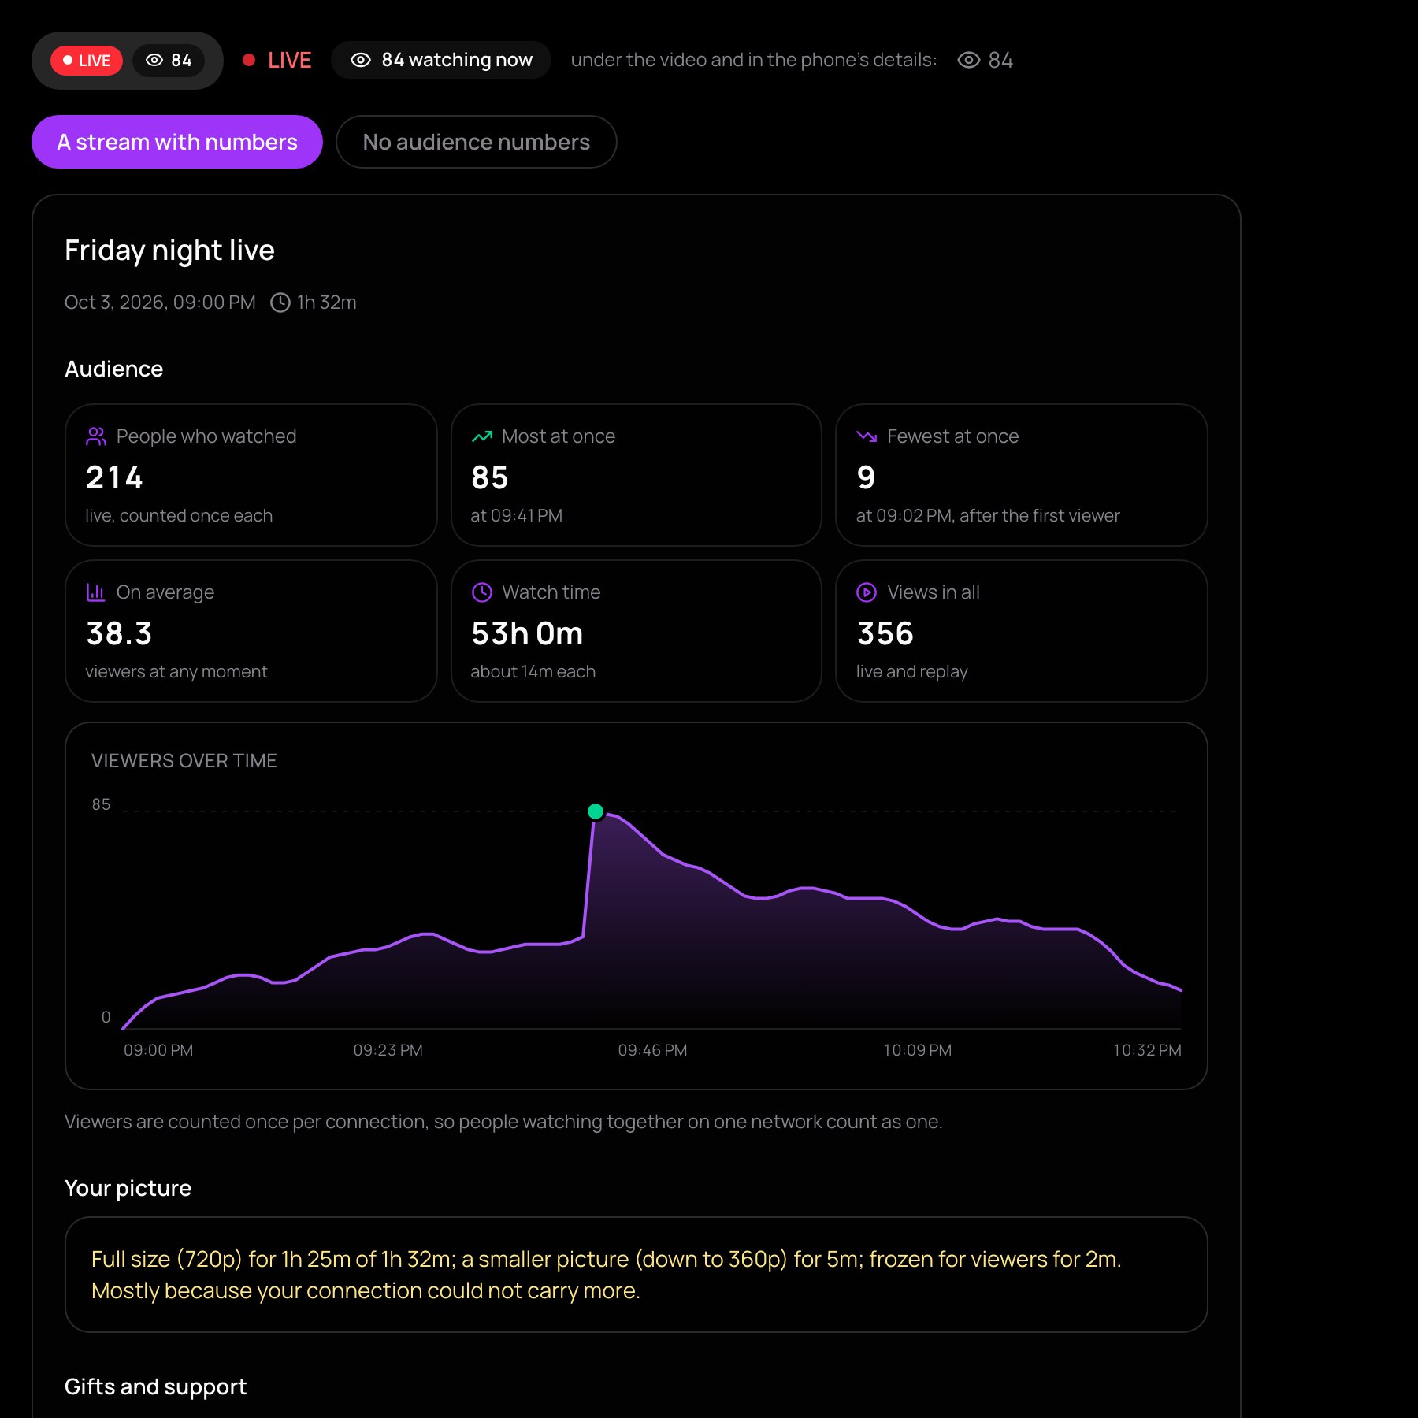Screen dimensions: 1418x1418
Task: Switch to 'A stream with numbers' tab
Action: [x=177, y=142]
